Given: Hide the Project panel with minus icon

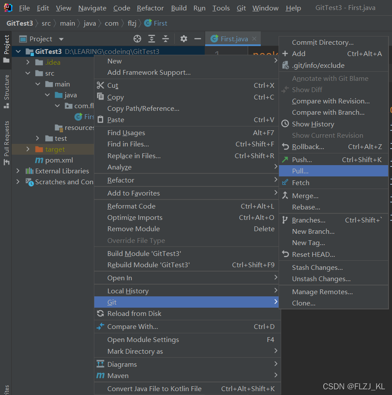Looking at the screenshot, I should [x=198, y=39].
